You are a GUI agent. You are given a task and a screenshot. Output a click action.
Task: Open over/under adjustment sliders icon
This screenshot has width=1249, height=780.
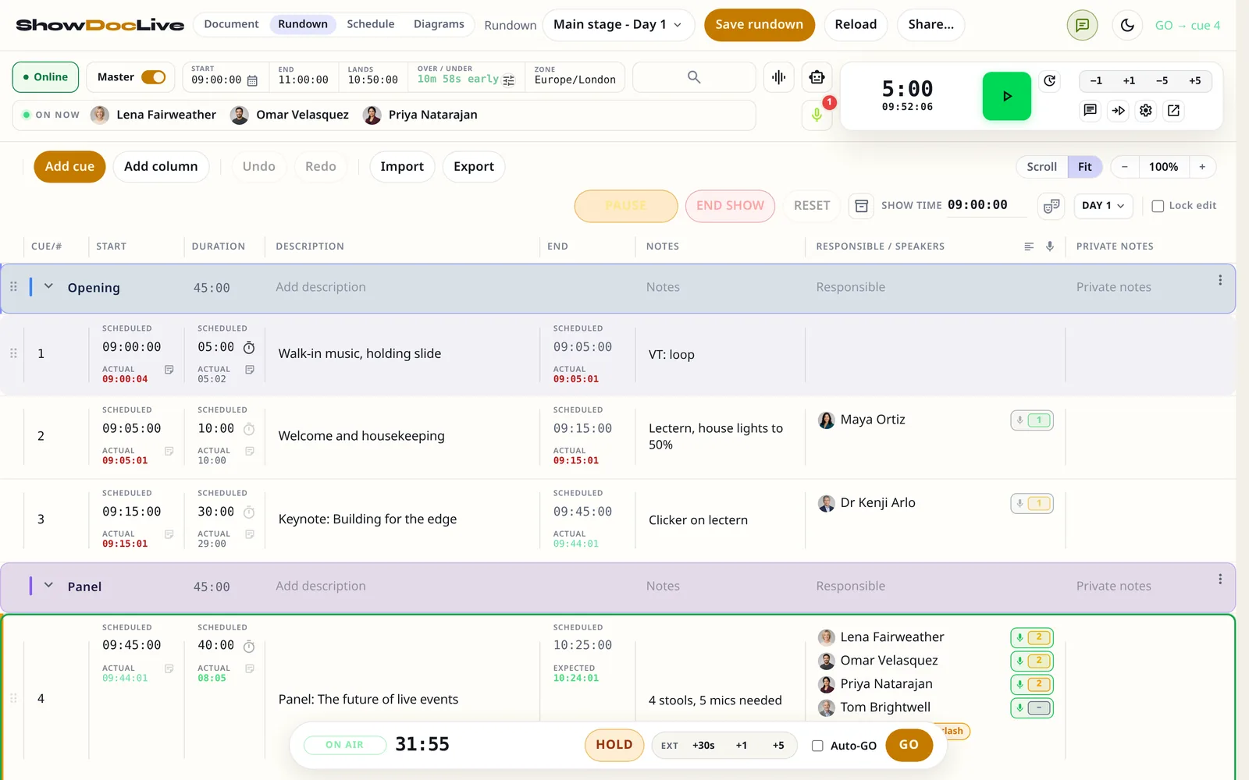(x=509, y=80)
